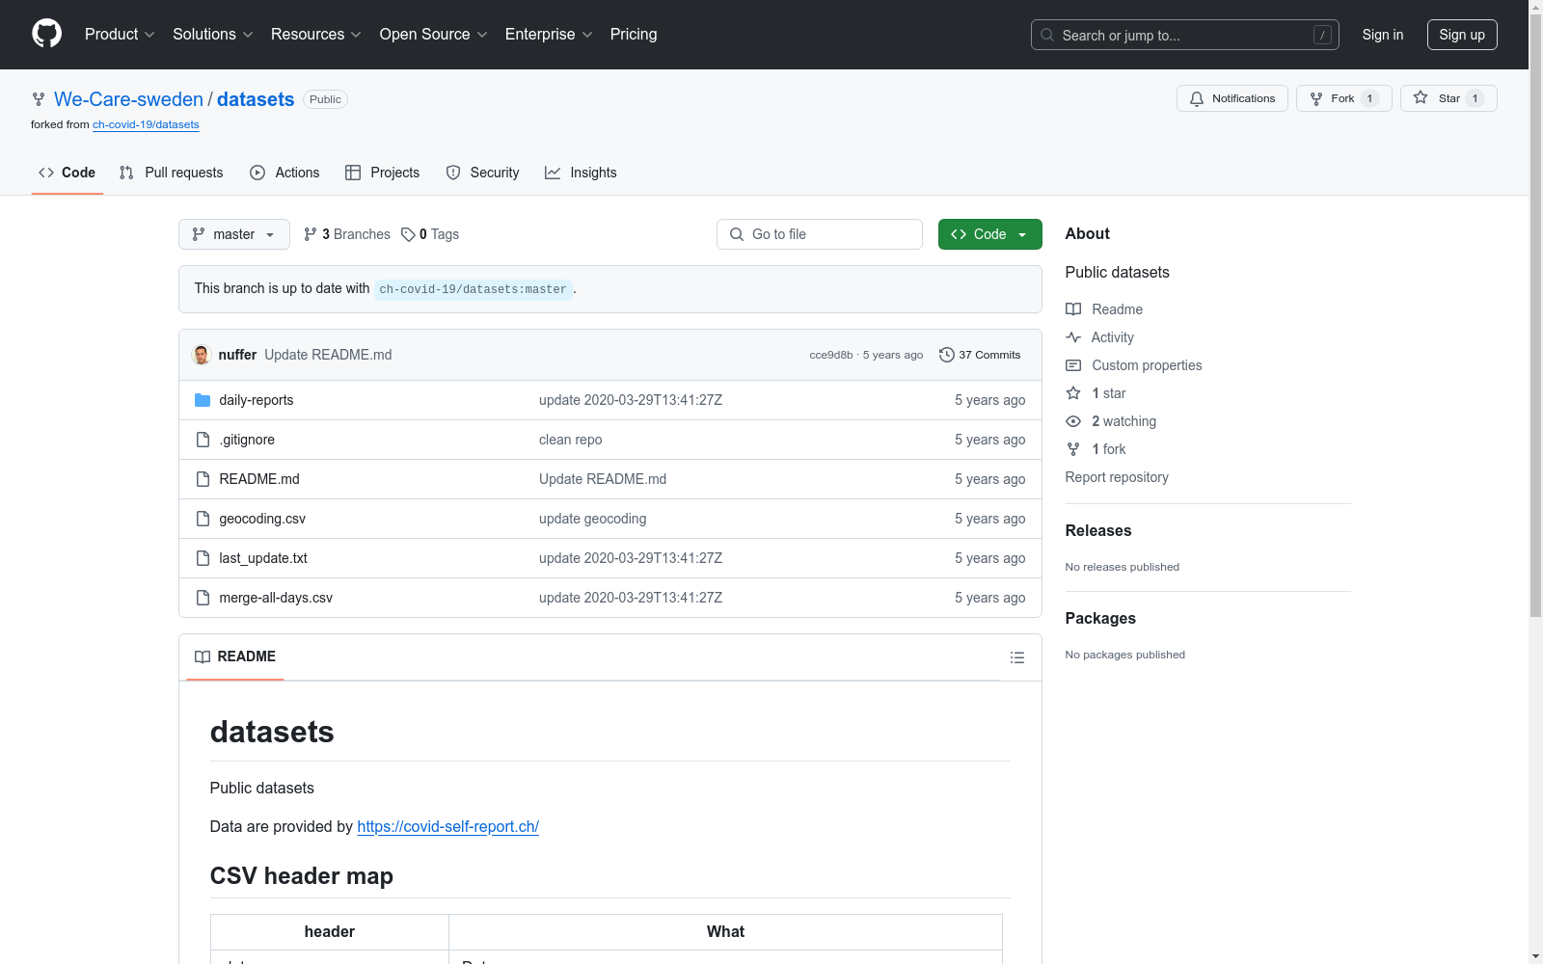This screenshot has width=1543, height=964.
Task: Click the GitHub logo icon
Action: (x=46, y=34)
